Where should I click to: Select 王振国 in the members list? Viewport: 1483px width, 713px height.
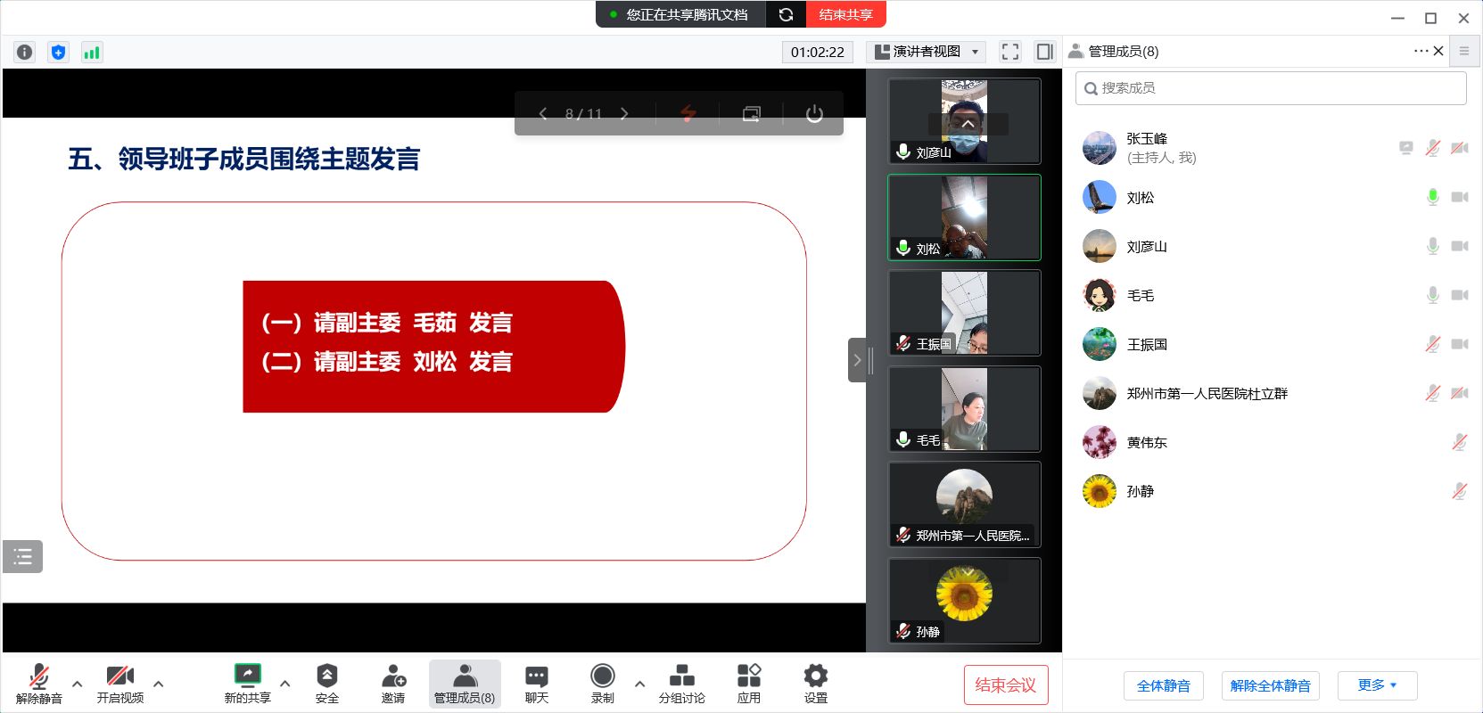pos(1147,344)
